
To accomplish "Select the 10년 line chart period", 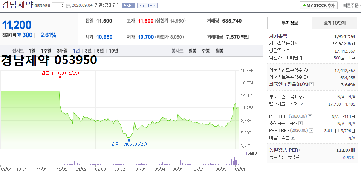I will tap(113, 51).
